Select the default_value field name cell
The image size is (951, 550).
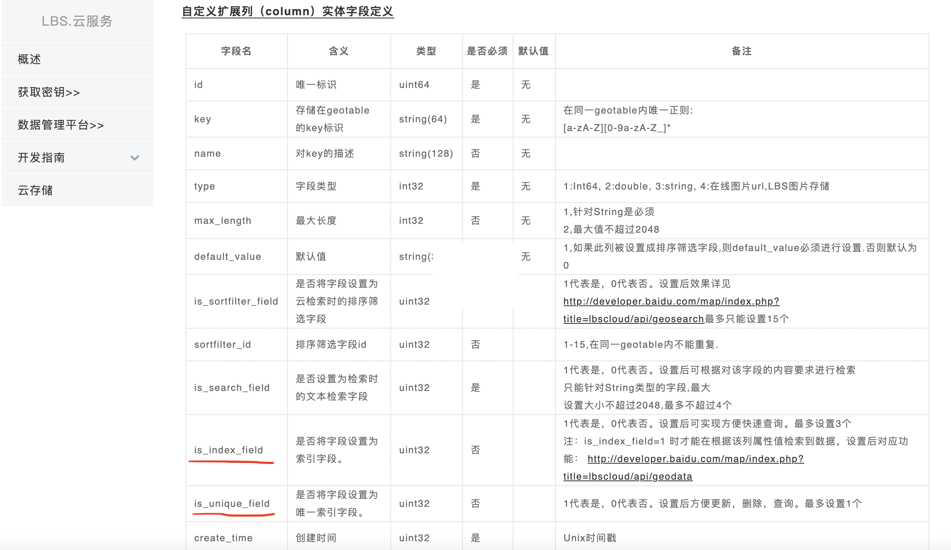point(237,257)
